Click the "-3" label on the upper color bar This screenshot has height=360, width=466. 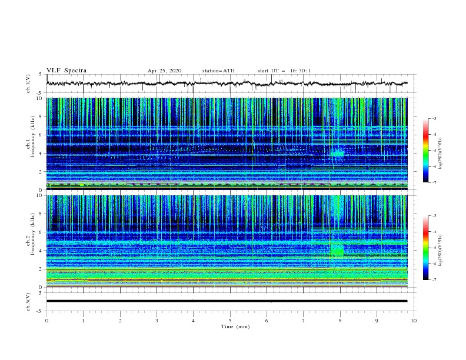[x=434, y=118]
